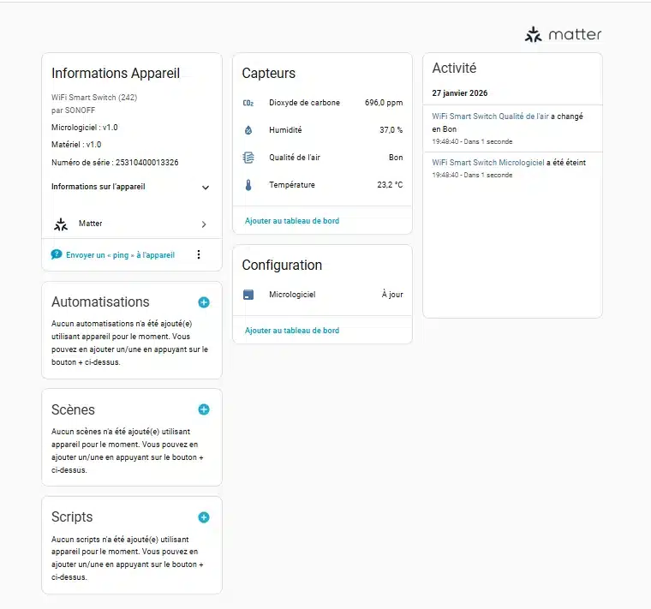Open WiFi Smart Switch Micrologiciel activity link
The width and height of the screenshot is (651, 609).
click(x=488, y=162)
